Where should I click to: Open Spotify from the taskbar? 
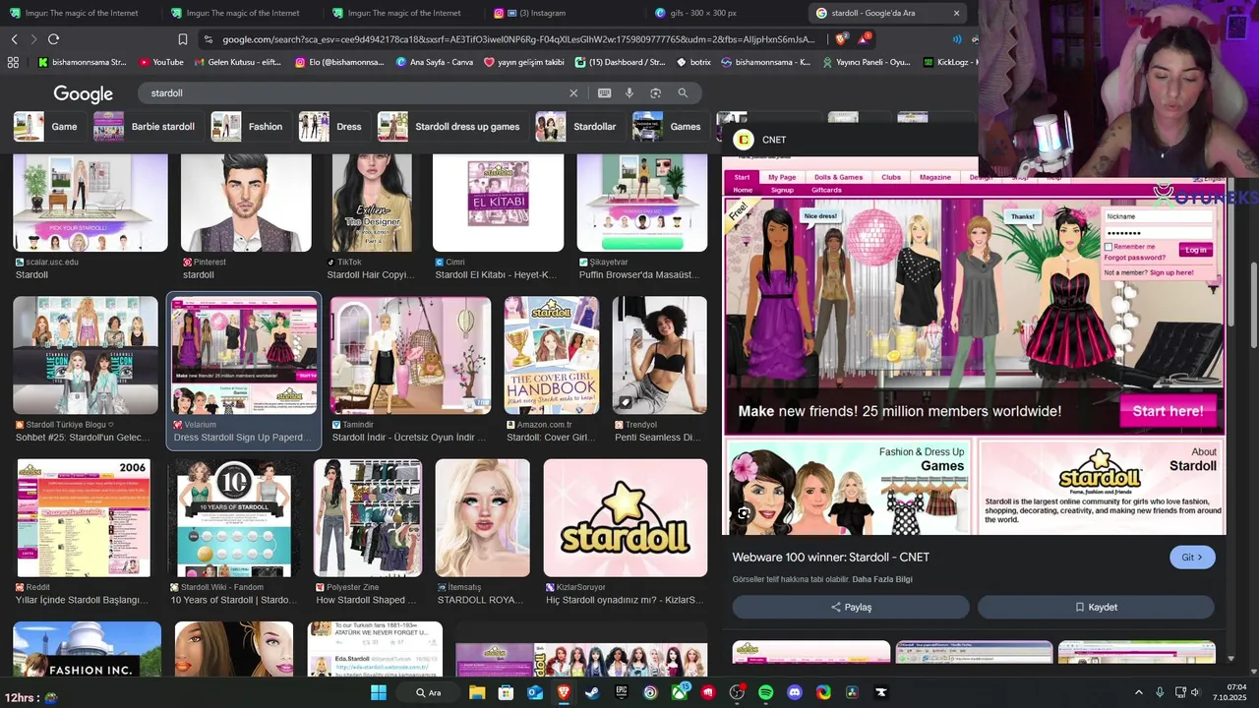pyautogui.click(x=765, y=692)
